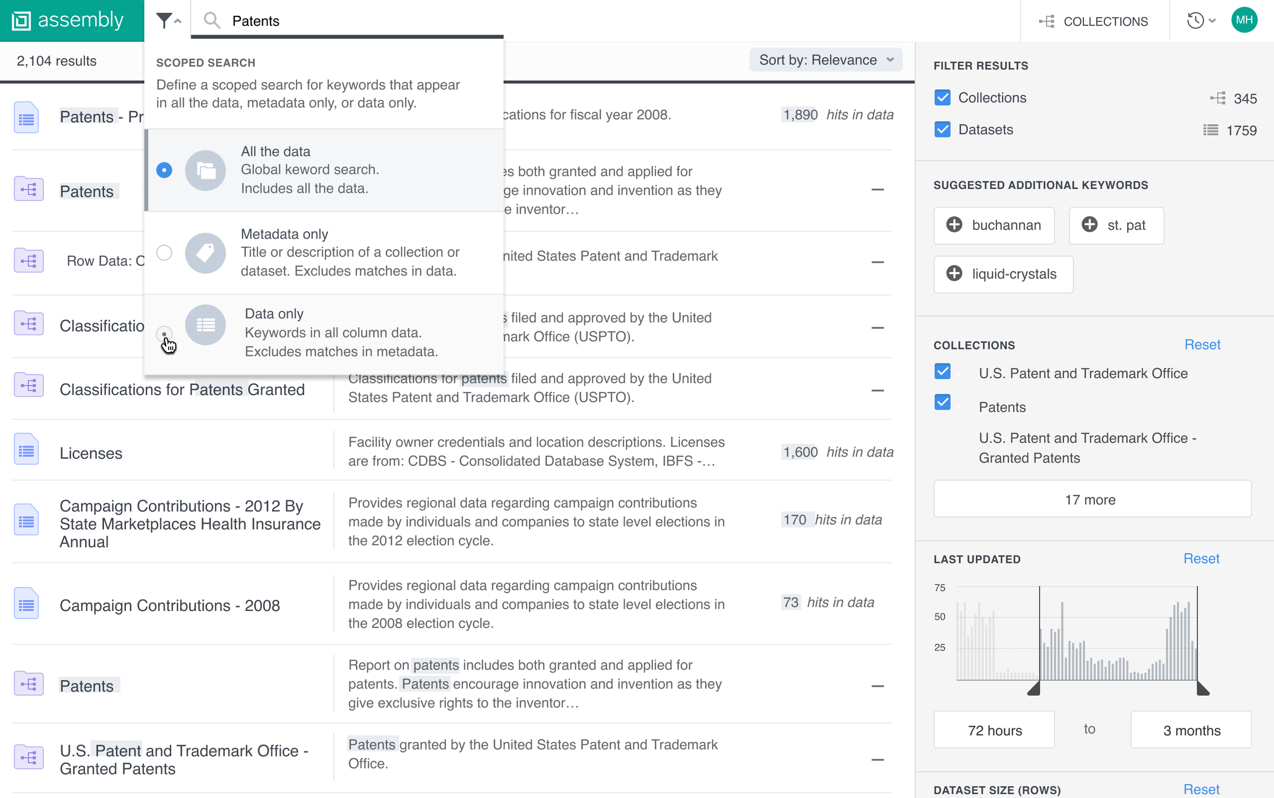This screenshot has height=798, width=1274.
Task: Open the MH user avatar menu
Action: (x=1244, y=20)
